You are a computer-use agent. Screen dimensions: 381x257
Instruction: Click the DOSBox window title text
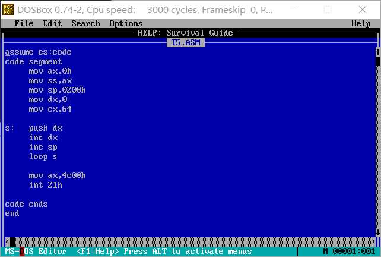click(145, 10)
